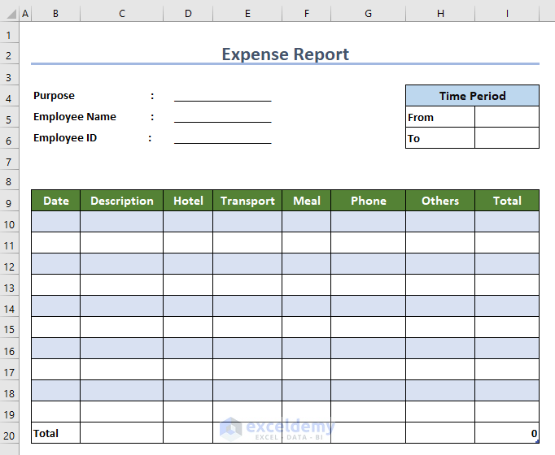
Task: Click the Time Period header cell
Action: pyautogui.click(x=472, y=96)
